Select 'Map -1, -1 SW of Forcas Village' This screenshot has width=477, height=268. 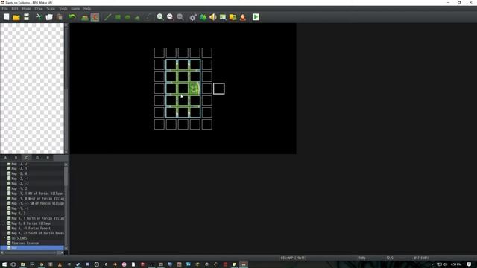[38, 203]
